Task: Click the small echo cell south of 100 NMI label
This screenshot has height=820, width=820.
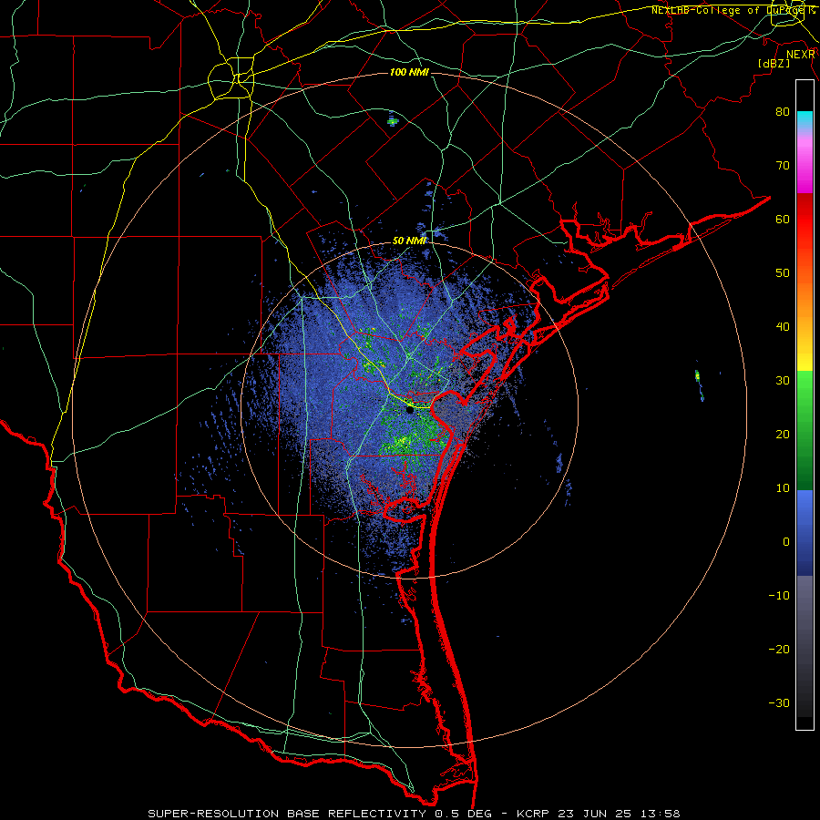Action: click(x=393, y=121)
